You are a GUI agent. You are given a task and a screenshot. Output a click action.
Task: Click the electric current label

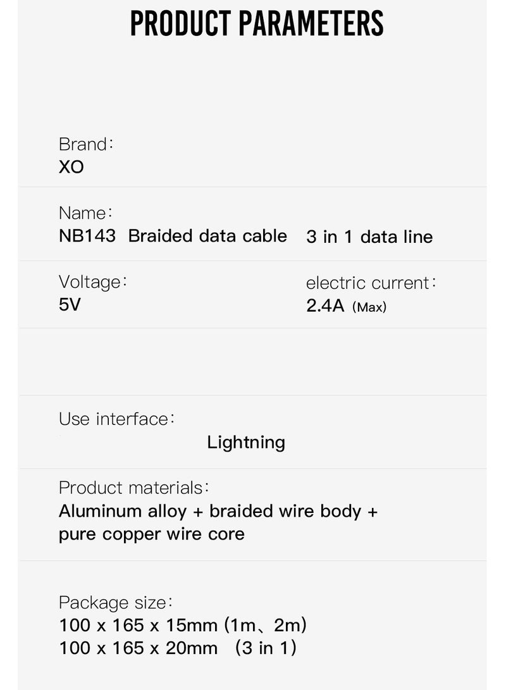click(x=371, y=283)
